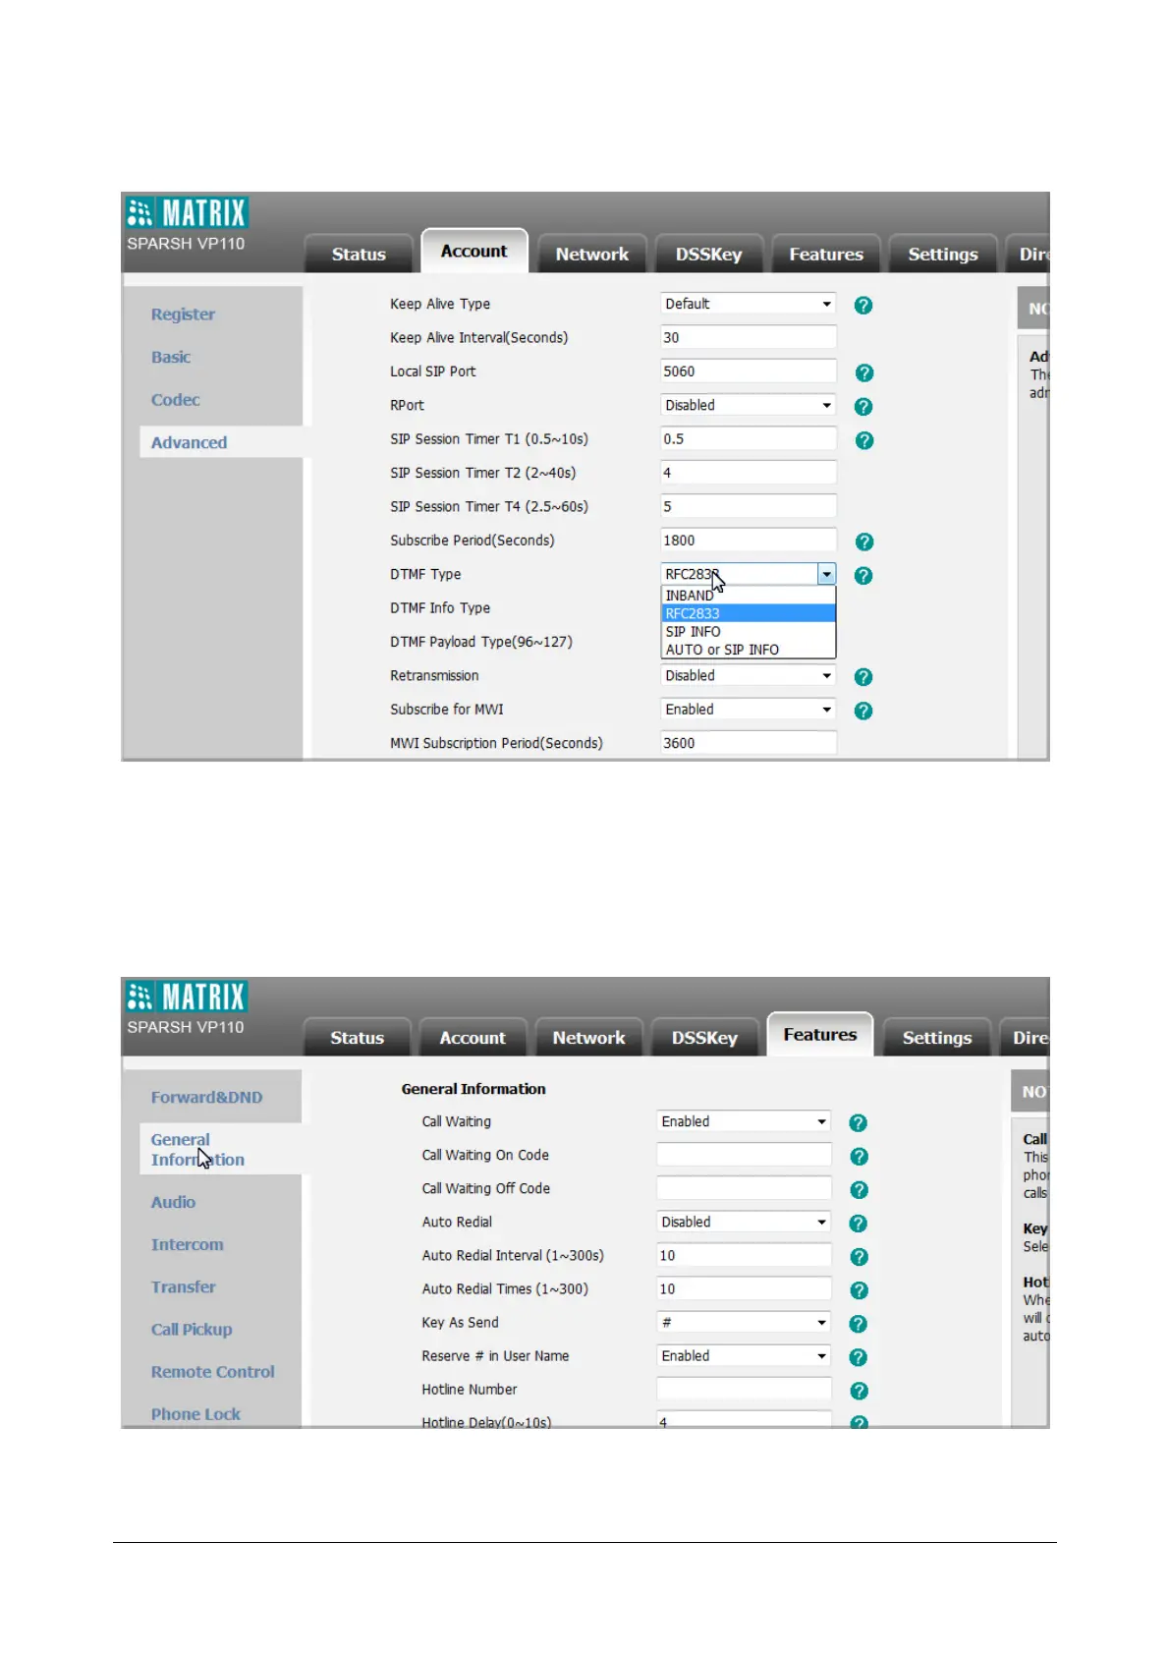Open General Information sidebar link
1169x1655 pixels.
click(197, 1150)
